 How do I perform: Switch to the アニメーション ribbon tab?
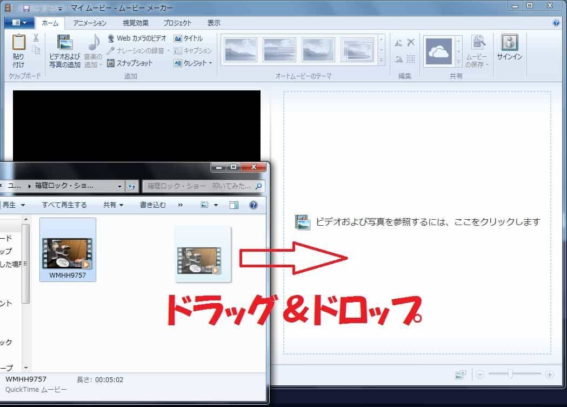point(89,23)
